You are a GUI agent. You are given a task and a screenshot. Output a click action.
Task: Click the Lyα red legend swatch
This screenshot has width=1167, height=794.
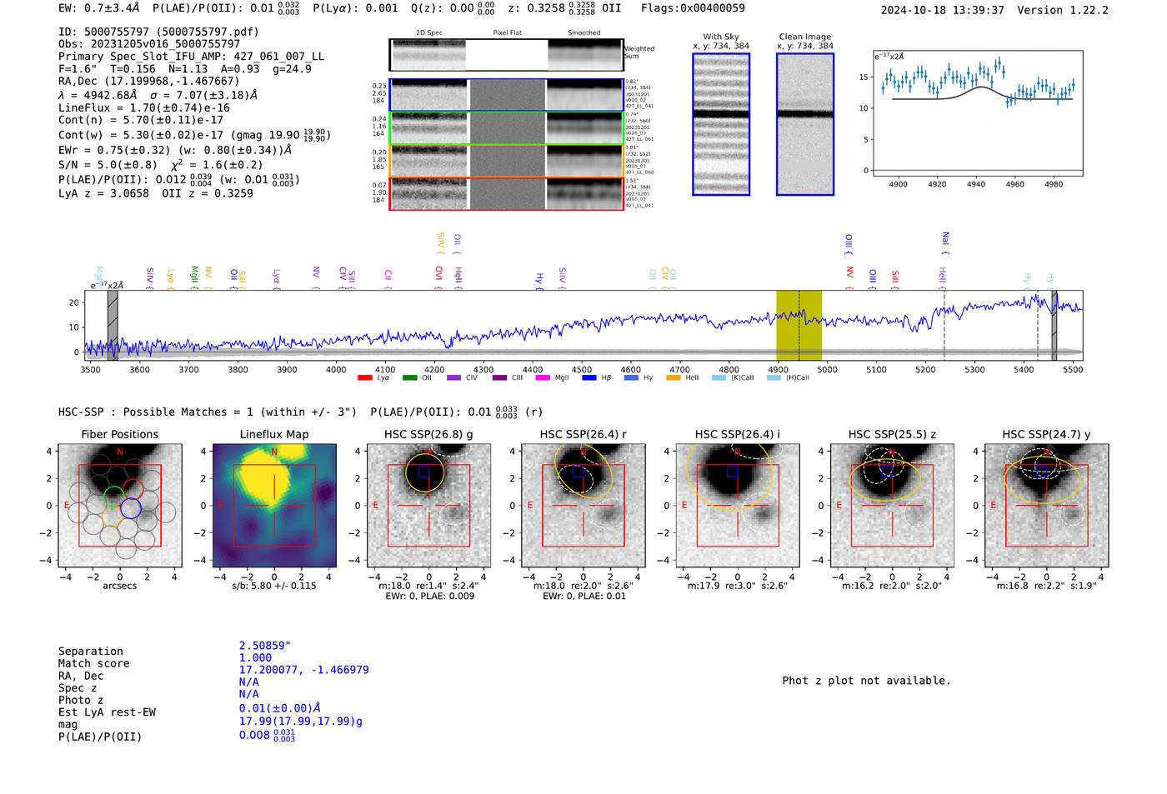point(364,378)
